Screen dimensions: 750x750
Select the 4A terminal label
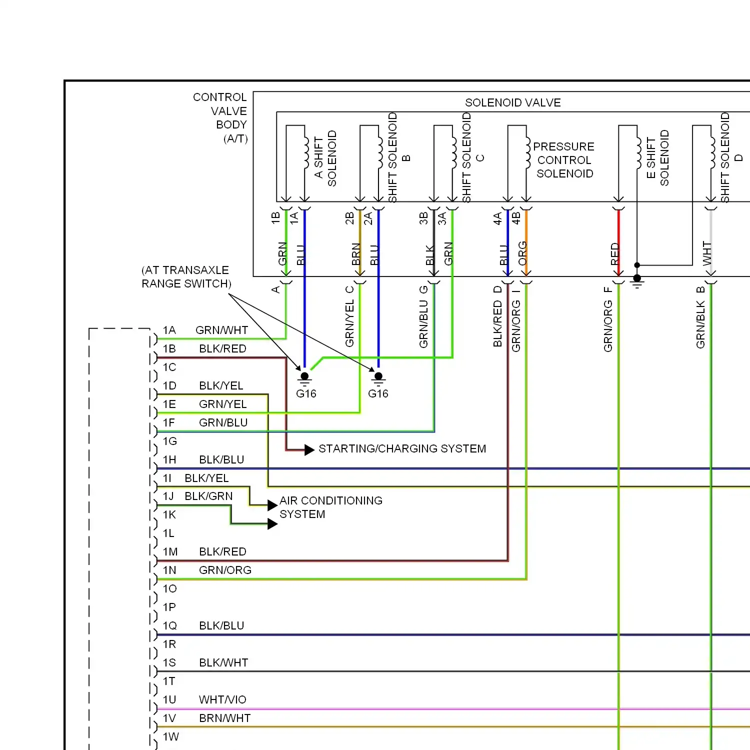497,218
